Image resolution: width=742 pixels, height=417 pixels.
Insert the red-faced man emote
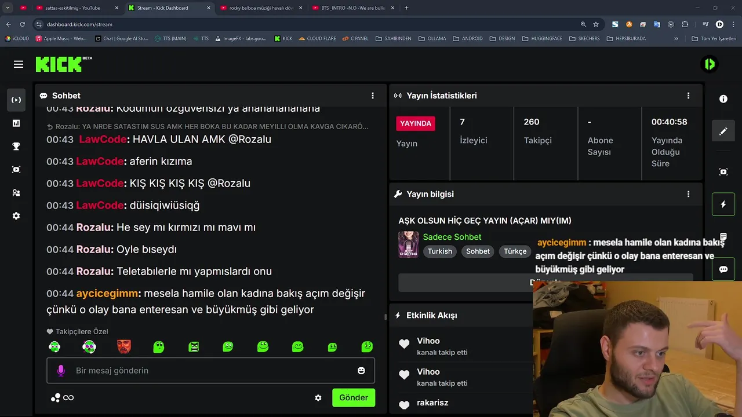click(x=124, y=347)
